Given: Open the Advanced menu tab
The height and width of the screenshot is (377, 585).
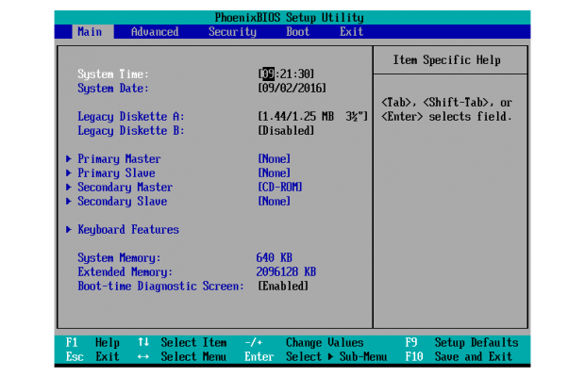Looking at the screenshot, I should pyautogui.click(x=154, y=32).
